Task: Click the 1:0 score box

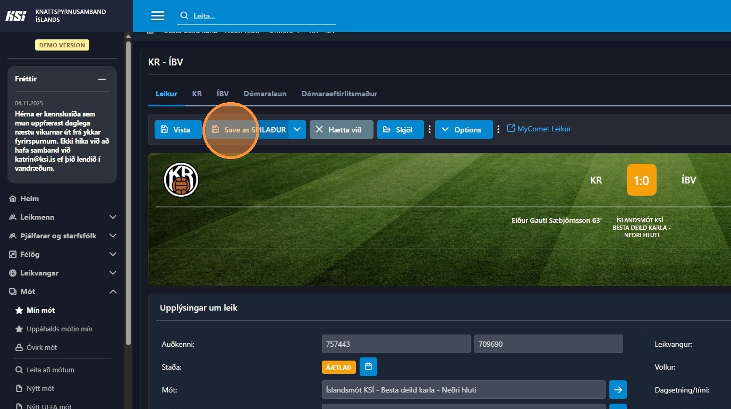Action: 642,180
